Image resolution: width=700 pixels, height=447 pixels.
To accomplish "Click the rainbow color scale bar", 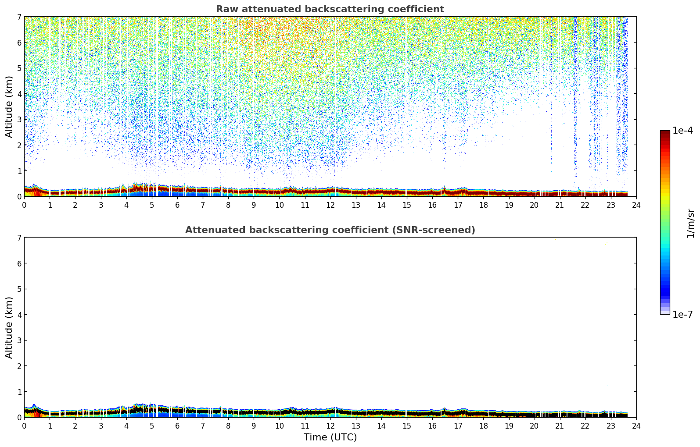I will 665,222.
